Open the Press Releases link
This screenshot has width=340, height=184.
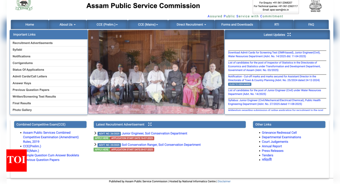pyautogui.click(x=273, y=151)
